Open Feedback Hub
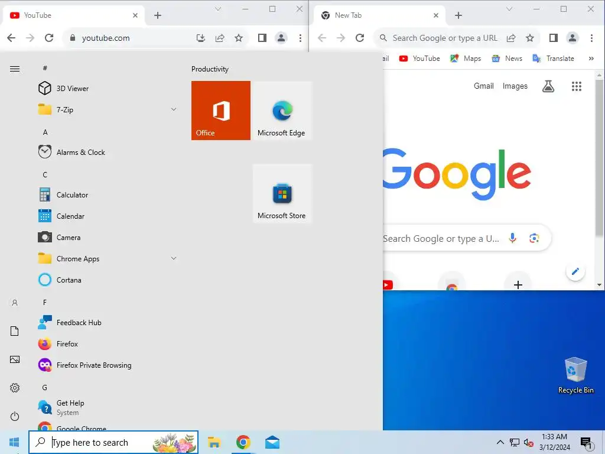605x454 pixels. [x=108, y=322]
